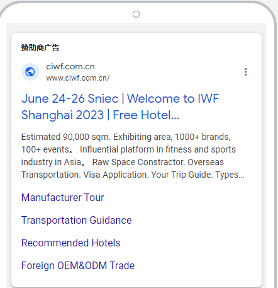Open the Transportation Guidance sitelink
278x288 pixels.
tap(77, 220)
